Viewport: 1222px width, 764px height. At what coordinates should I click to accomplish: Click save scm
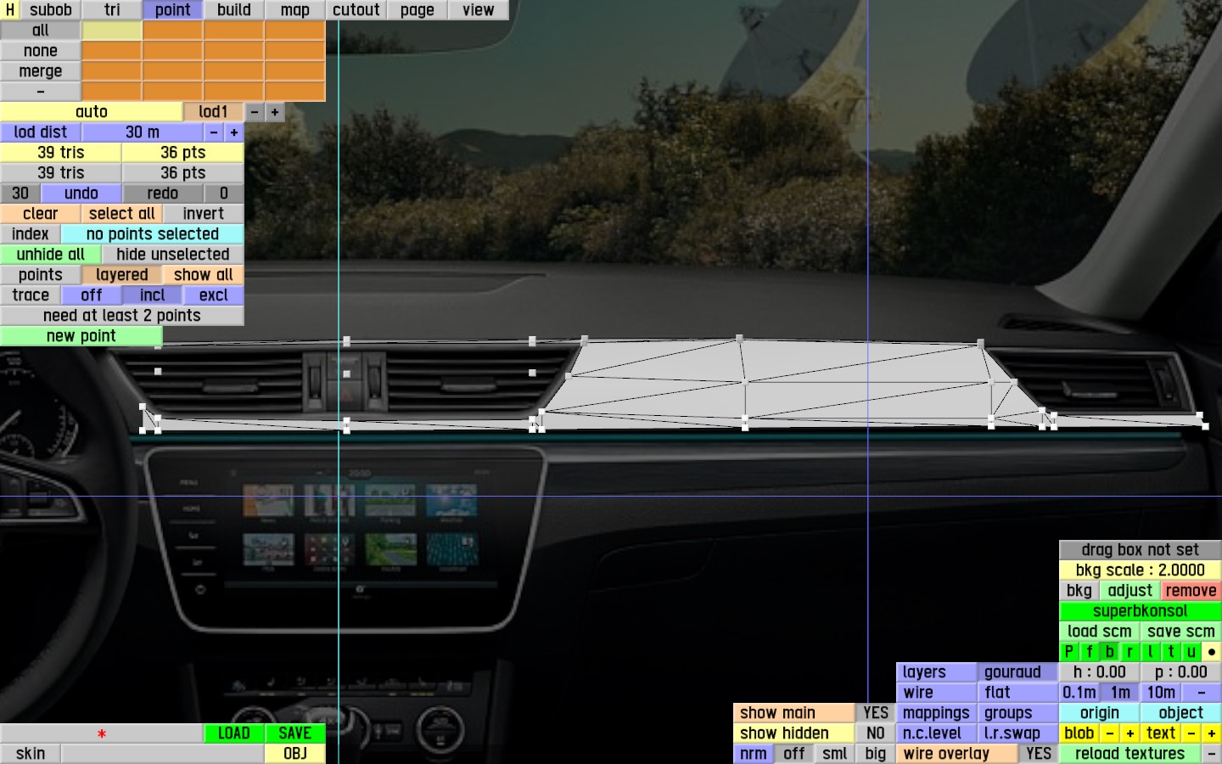(1181, 632)
